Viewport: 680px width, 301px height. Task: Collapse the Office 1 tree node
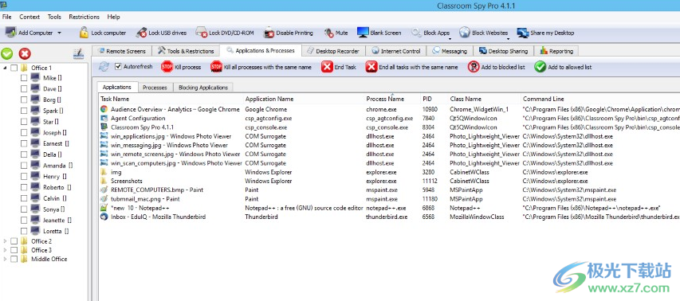click(6, 68)
